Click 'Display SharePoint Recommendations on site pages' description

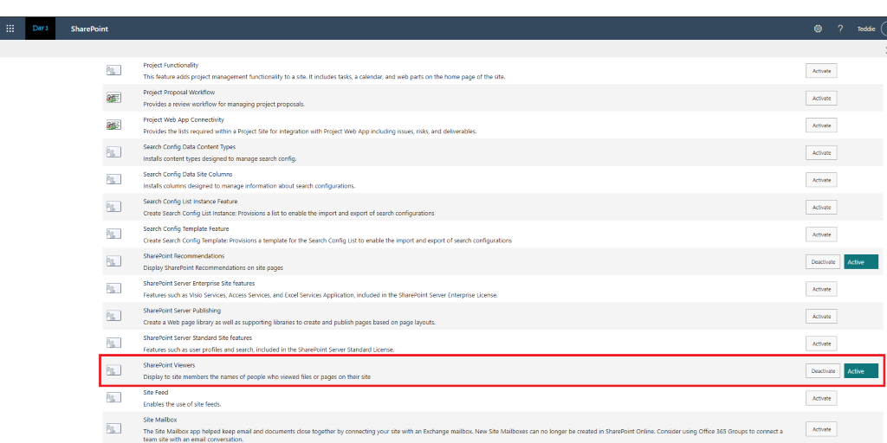[x=213, y=267]
